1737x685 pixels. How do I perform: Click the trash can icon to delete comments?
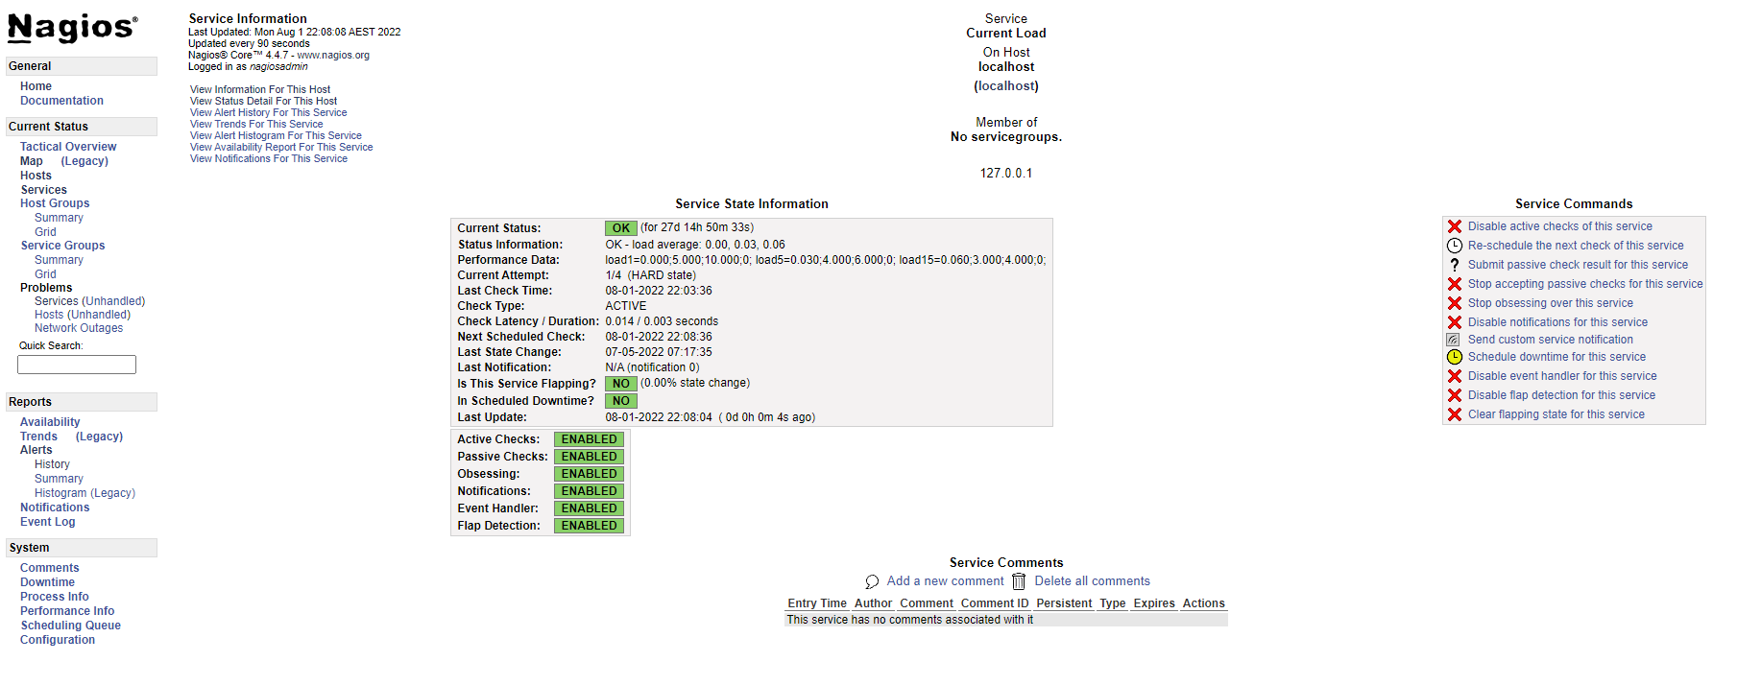pos(1019,581)
